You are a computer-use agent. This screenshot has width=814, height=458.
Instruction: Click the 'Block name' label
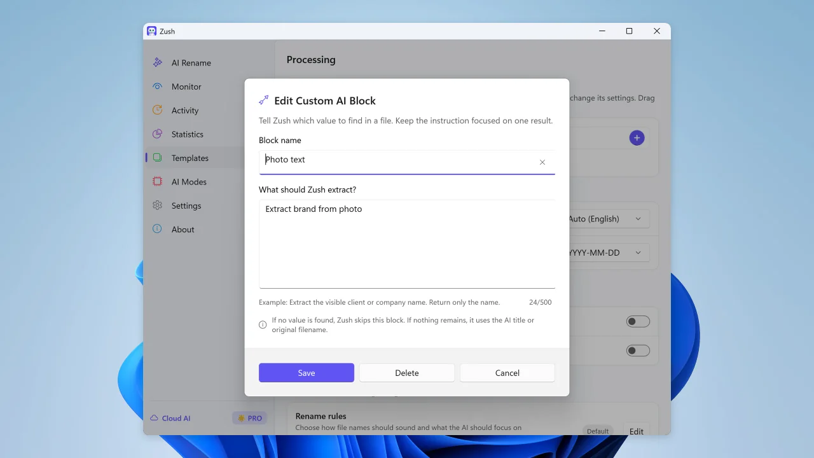pos(280,140)
